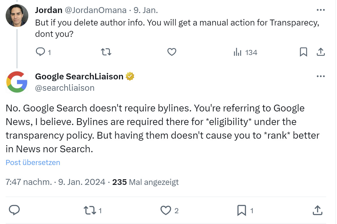Bookmark Jordan's tweet
The height and width of the screenshot is (224, 337).
[303, 52]
